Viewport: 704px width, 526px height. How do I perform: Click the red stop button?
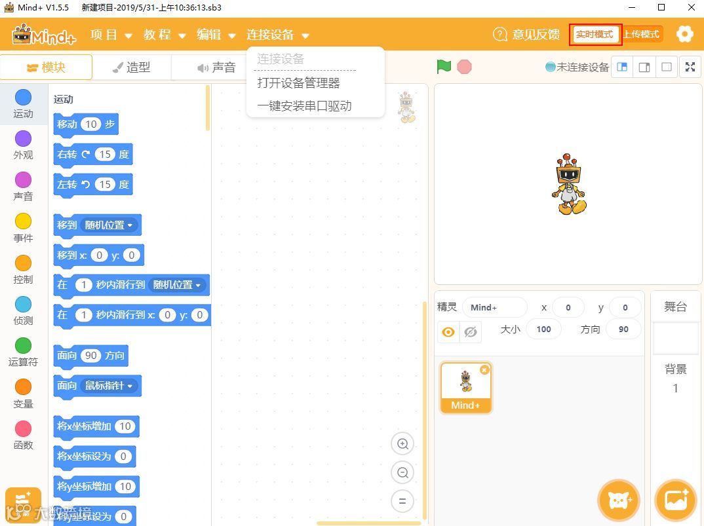pyautogui.click(x=464, y=67)
